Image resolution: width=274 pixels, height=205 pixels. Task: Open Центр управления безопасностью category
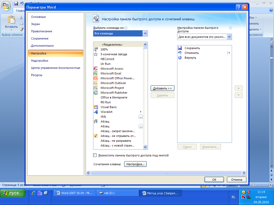(x=56, y=68)
